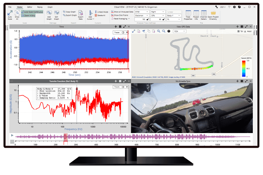Click the key license icon in title bar
263x175 pixels.
pos(217,7)
